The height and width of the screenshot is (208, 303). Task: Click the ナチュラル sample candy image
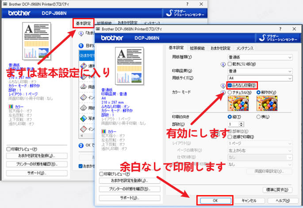[238, 103]
